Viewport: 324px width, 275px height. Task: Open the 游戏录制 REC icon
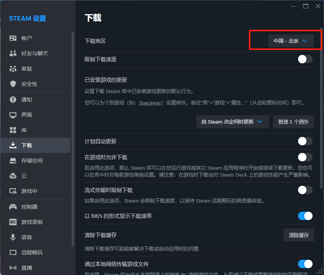(x=13, y=222)
